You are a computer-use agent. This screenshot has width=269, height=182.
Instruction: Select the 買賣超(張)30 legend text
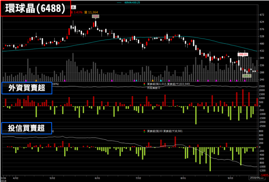click(155, 131)
